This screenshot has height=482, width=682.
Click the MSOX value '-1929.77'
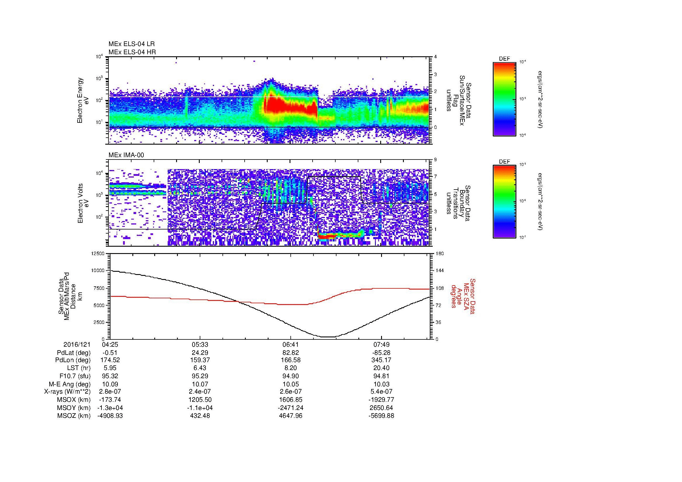click(381, 400)
